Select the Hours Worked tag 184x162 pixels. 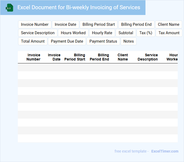[73, 33]
